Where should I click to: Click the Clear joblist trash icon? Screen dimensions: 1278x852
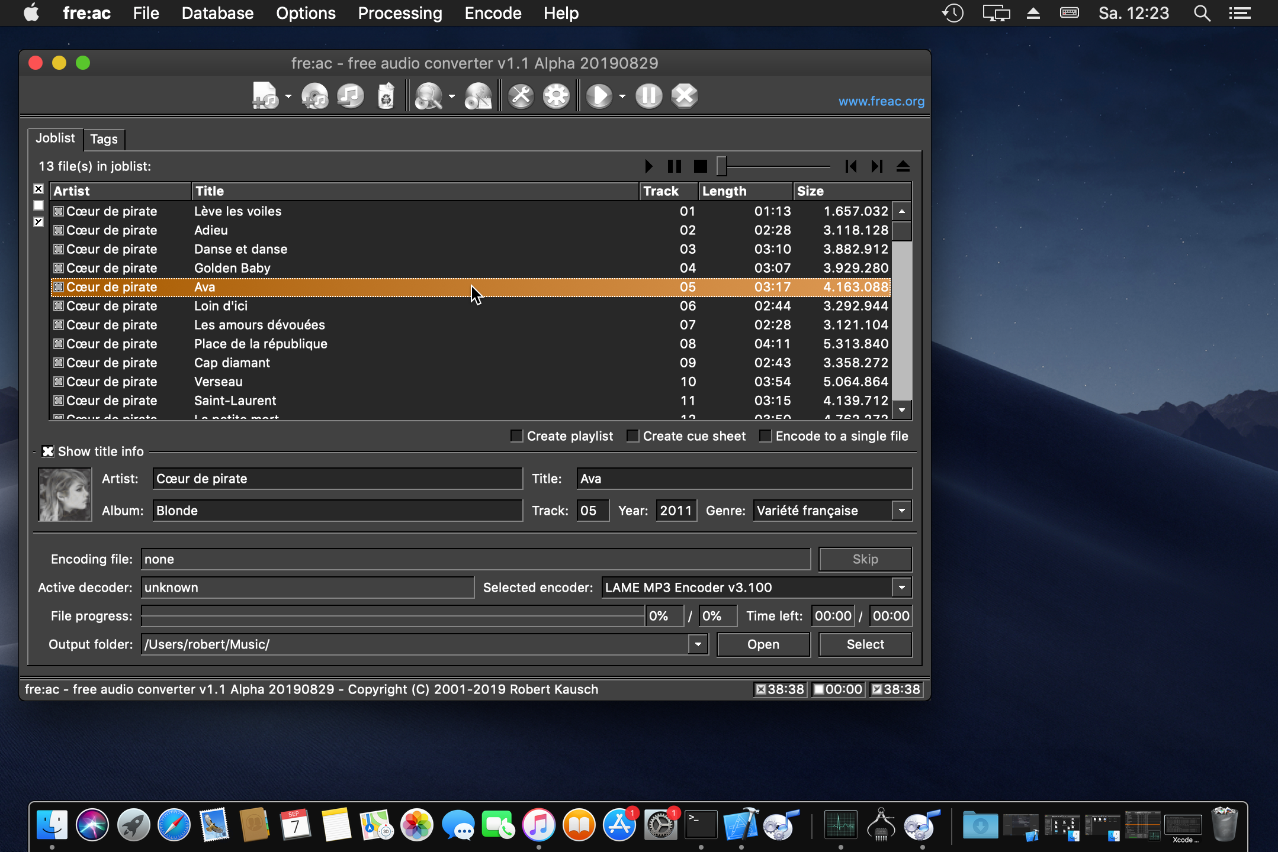[x=386, y=96]
